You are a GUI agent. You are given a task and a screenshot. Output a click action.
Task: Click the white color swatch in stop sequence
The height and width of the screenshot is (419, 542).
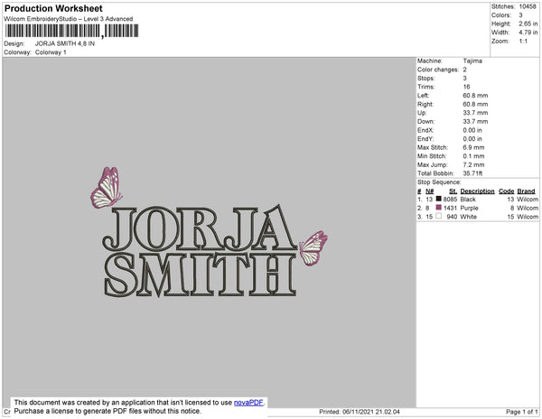click(439, 216)
